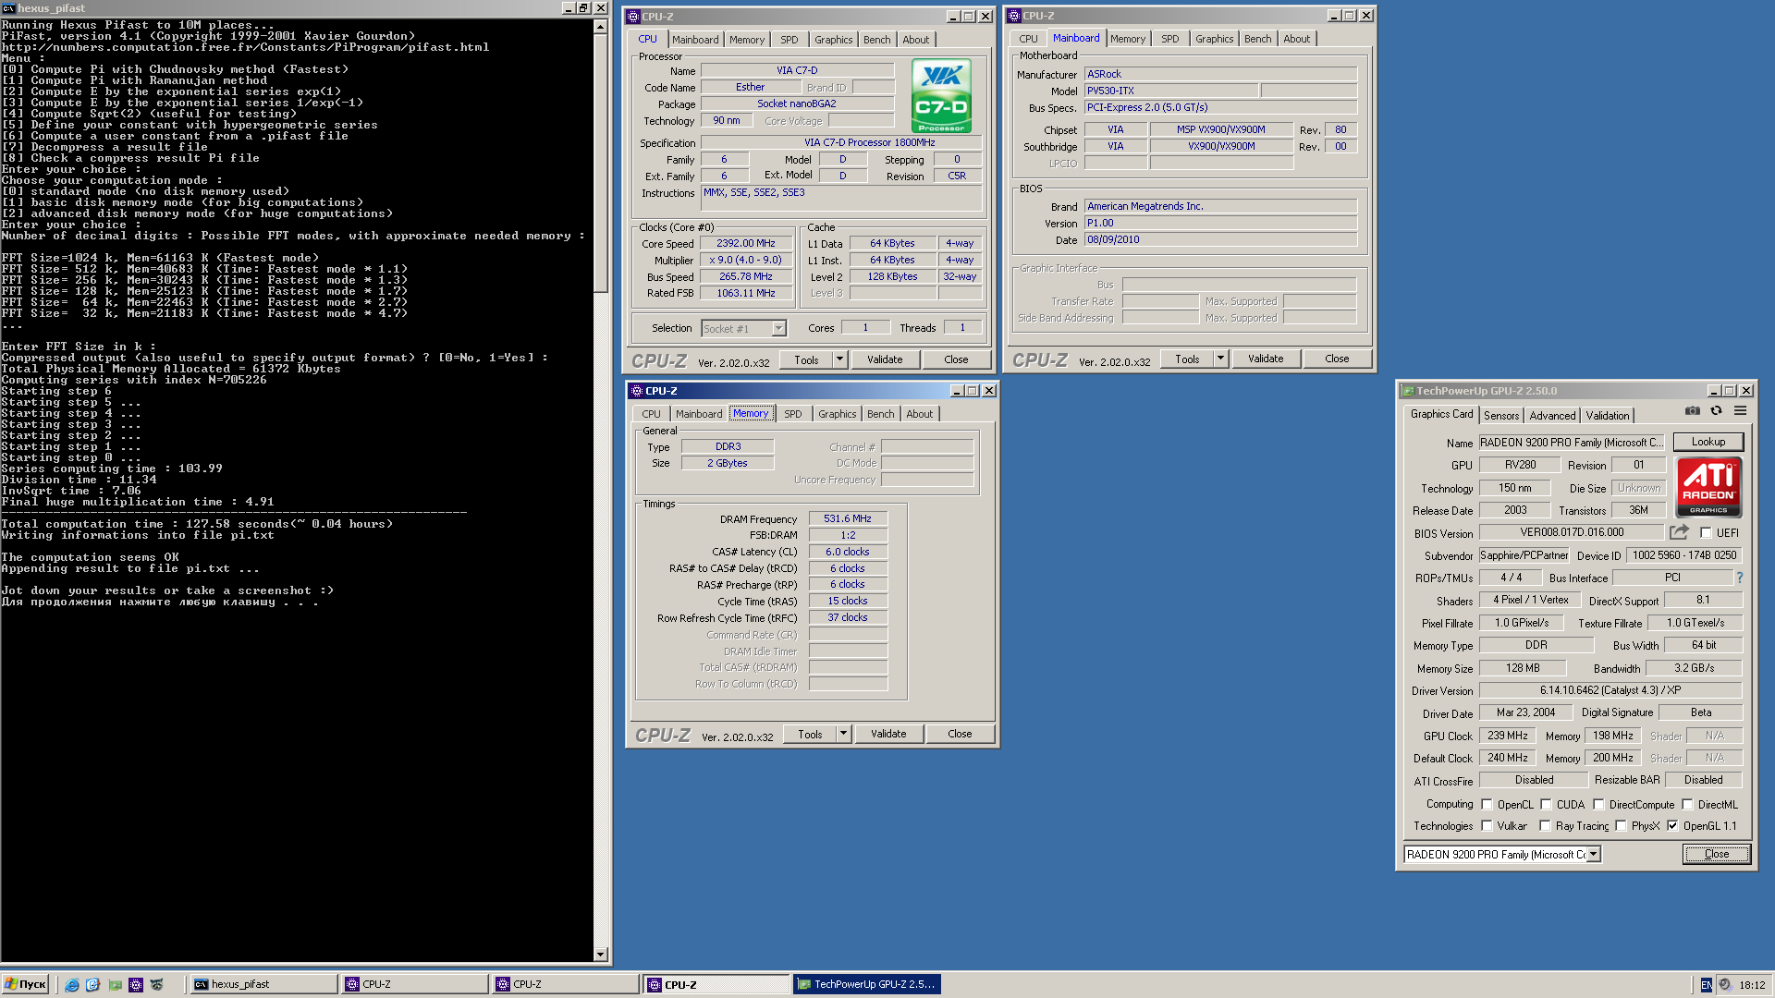The height and width of the screenshot is (998, 1775).
Task: Switch to hexus_pifast taskbar button
Action: click(x=263, y=985)
